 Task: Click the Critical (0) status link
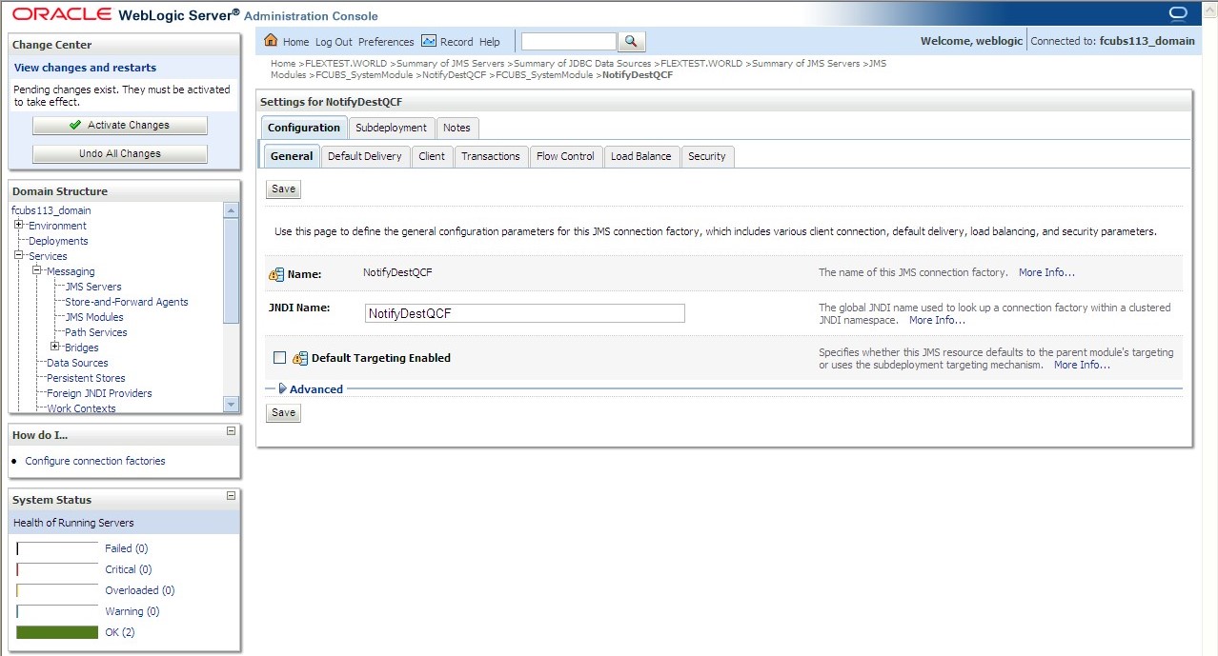pos(129,569)
